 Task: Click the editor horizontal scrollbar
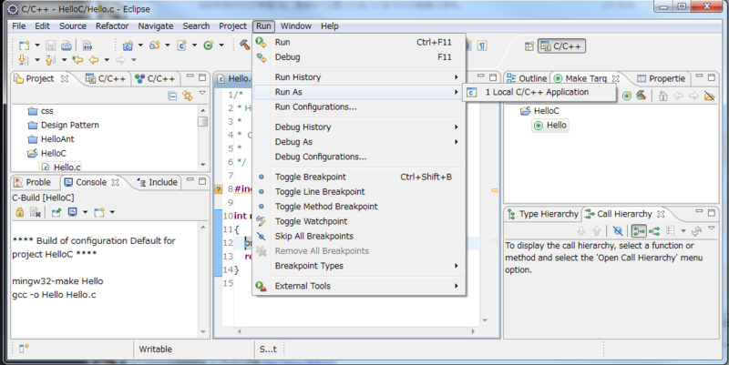(356, 331)
